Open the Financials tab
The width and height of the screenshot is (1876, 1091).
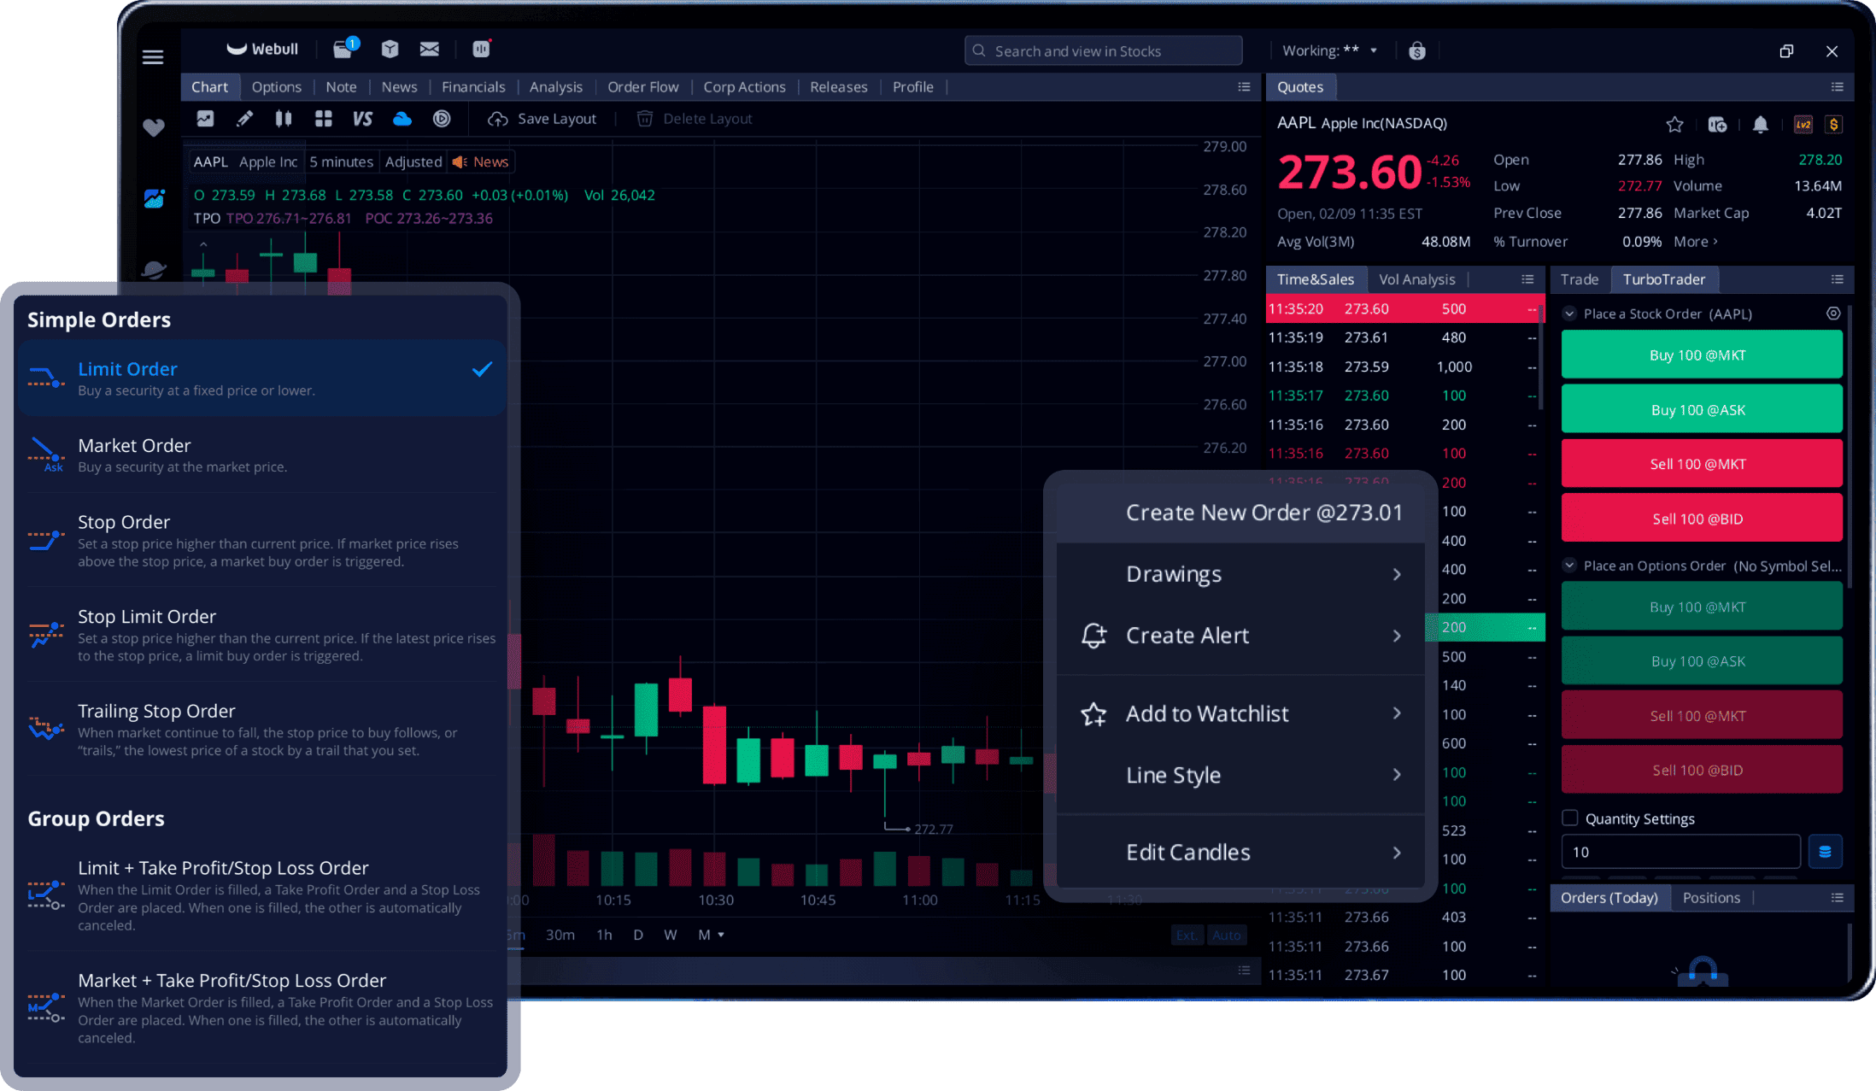(473, 87)
